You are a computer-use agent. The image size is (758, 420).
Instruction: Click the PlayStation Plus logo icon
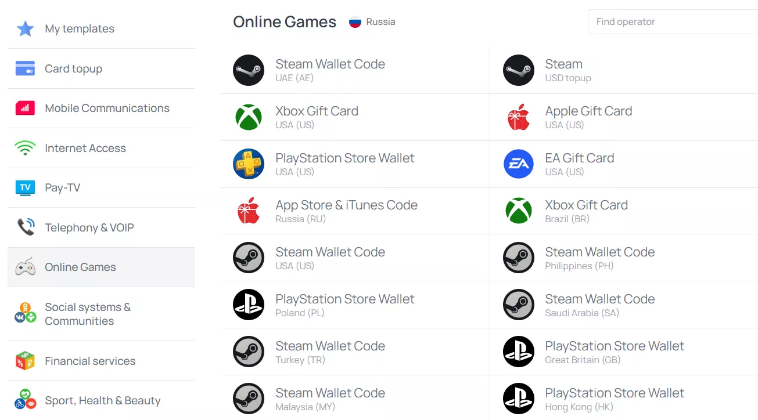coord(249,164)
